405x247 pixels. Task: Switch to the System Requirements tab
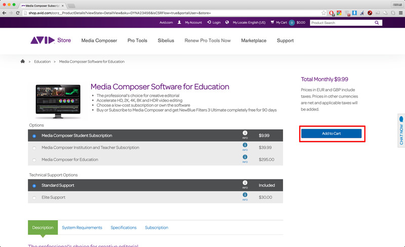pos(82,227)
